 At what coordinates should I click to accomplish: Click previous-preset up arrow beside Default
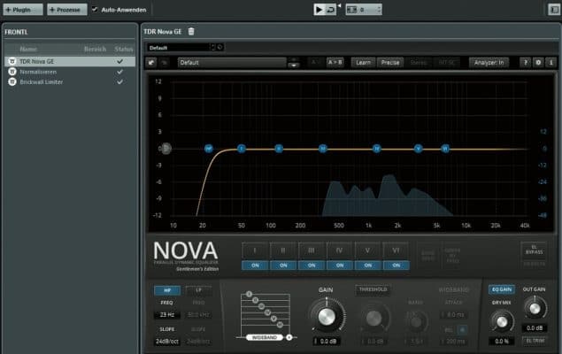294,59
